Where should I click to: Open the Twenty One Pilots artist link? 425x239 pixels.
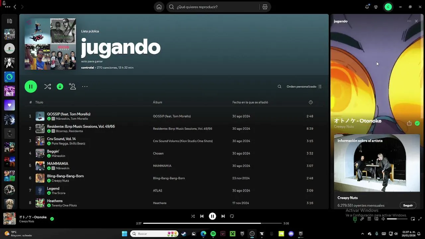point(64,205)
